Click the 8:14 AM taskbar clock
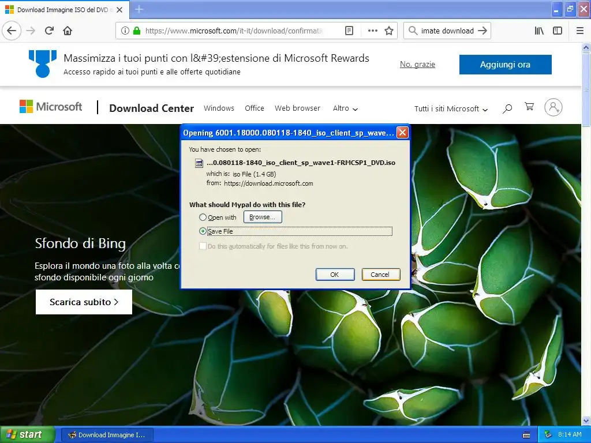 pyautogui.click(x=570, y=434)
